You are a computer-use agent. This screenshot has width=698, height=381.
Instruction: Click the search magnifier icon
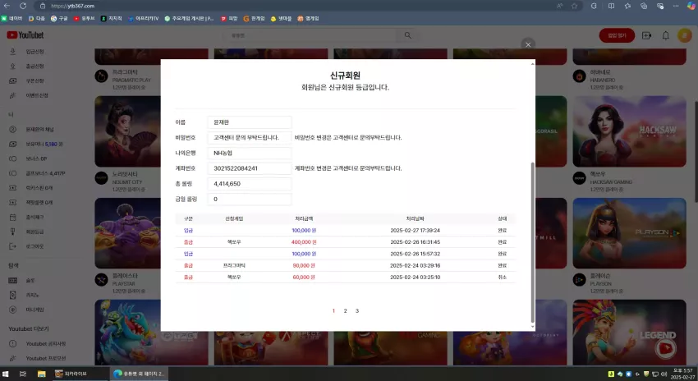click(408, 35)
